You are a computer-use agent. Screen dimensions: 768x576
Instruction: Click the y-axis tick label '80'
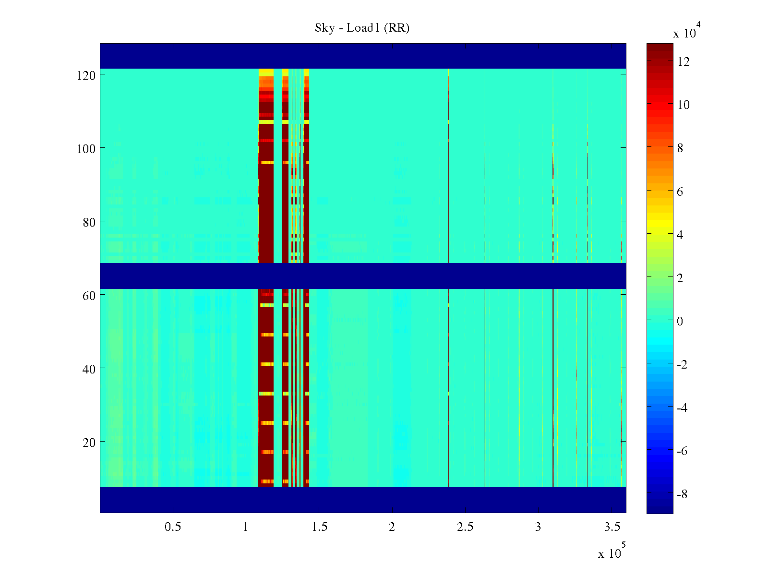pos(89,222)
